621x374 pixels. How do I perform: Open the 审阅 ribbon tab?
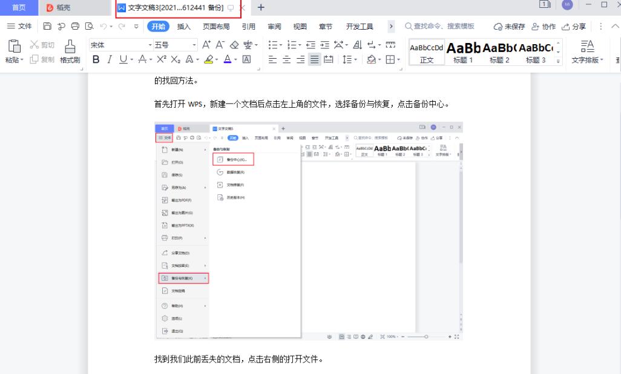point(274,26)
